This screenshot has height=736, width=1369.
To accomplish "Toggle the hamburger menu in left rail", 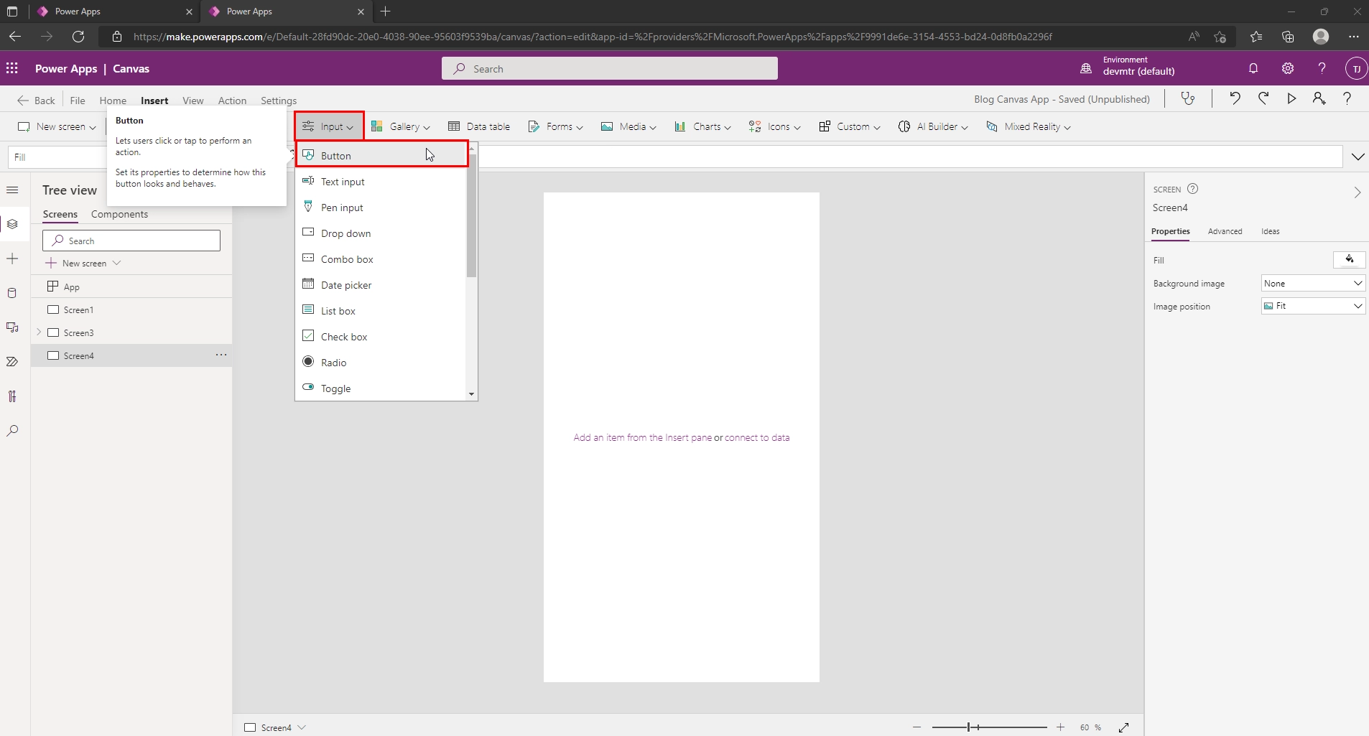I will 12,190.
